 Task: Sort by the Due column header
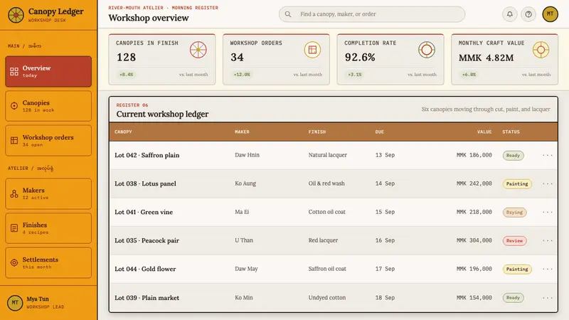[x=380, y=132]
